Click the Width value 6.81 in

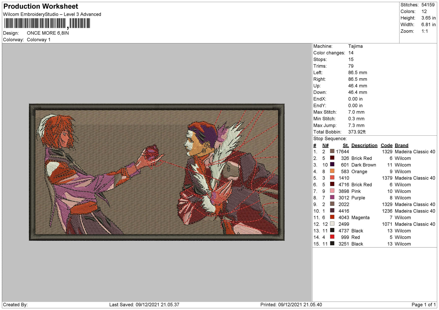point(428,25)
